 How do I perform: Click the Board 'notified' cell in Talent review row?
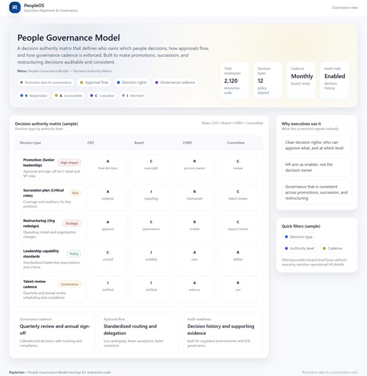[x=151, y=289]
